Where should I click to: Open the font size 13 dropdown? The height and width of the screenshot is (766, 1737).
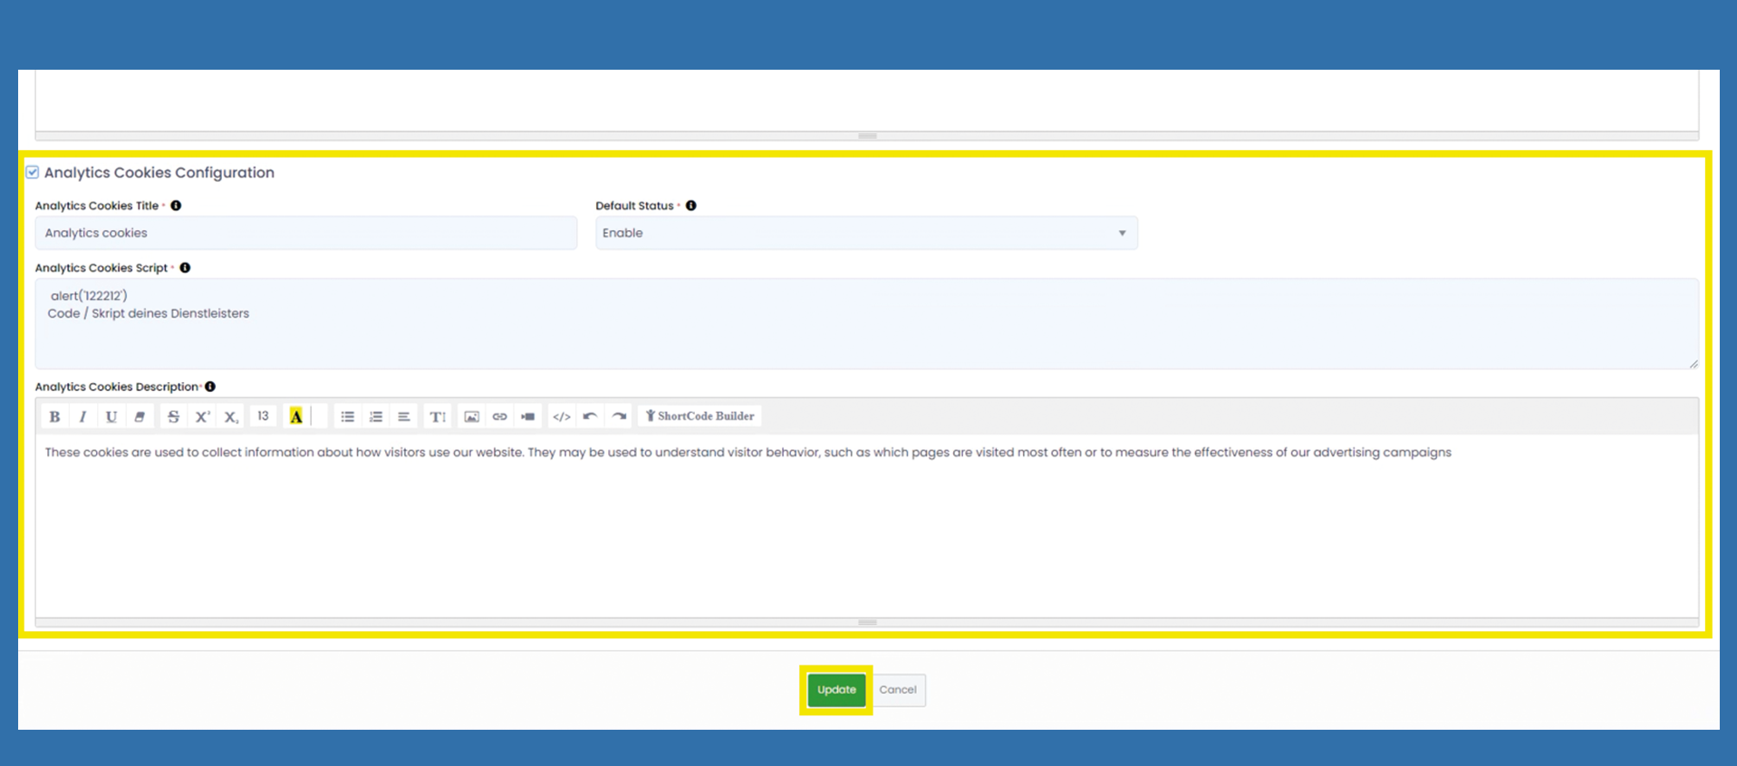pos(263,417)
